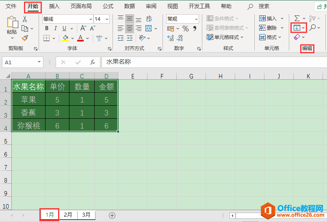
Task: Toggle bold formatting
Action: click(x=47, y=28)
